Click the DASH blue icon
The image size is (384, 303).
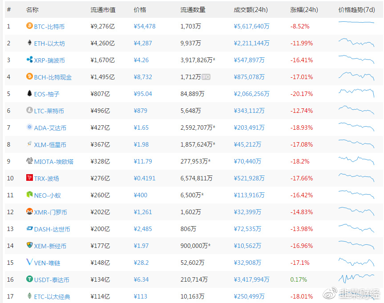click(29, 228)
